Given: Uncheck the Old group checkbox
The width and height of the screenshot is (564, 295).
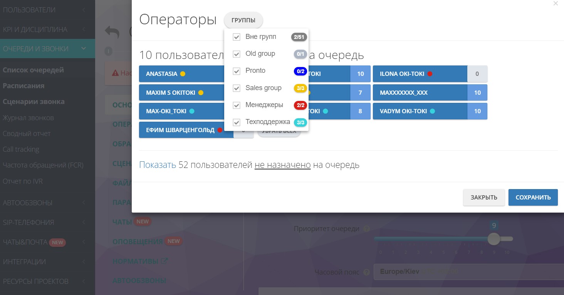Looking at the screenshot, I should point(237,54).
